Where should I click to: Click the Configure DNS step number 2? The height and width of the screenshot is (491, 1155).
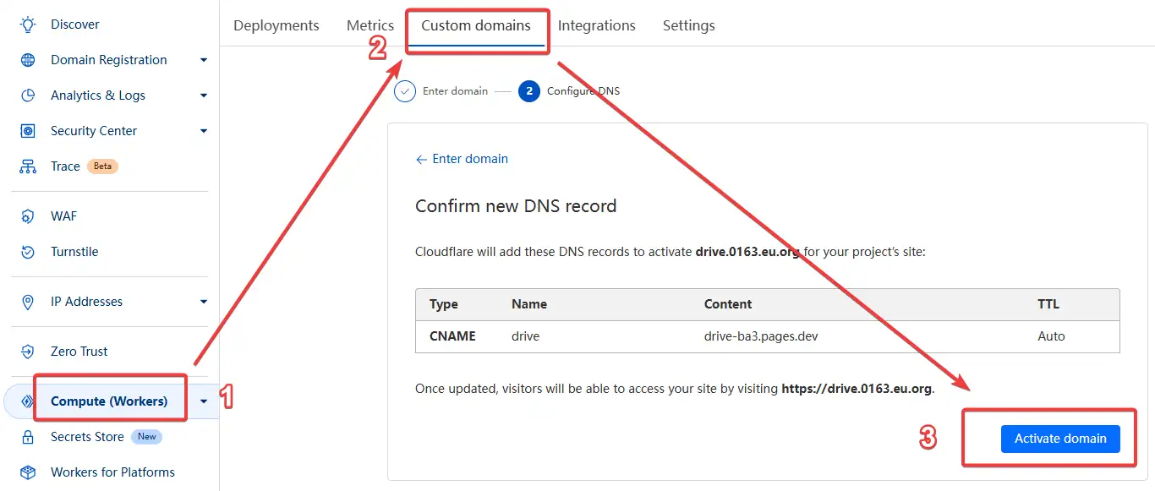point(529,91)
